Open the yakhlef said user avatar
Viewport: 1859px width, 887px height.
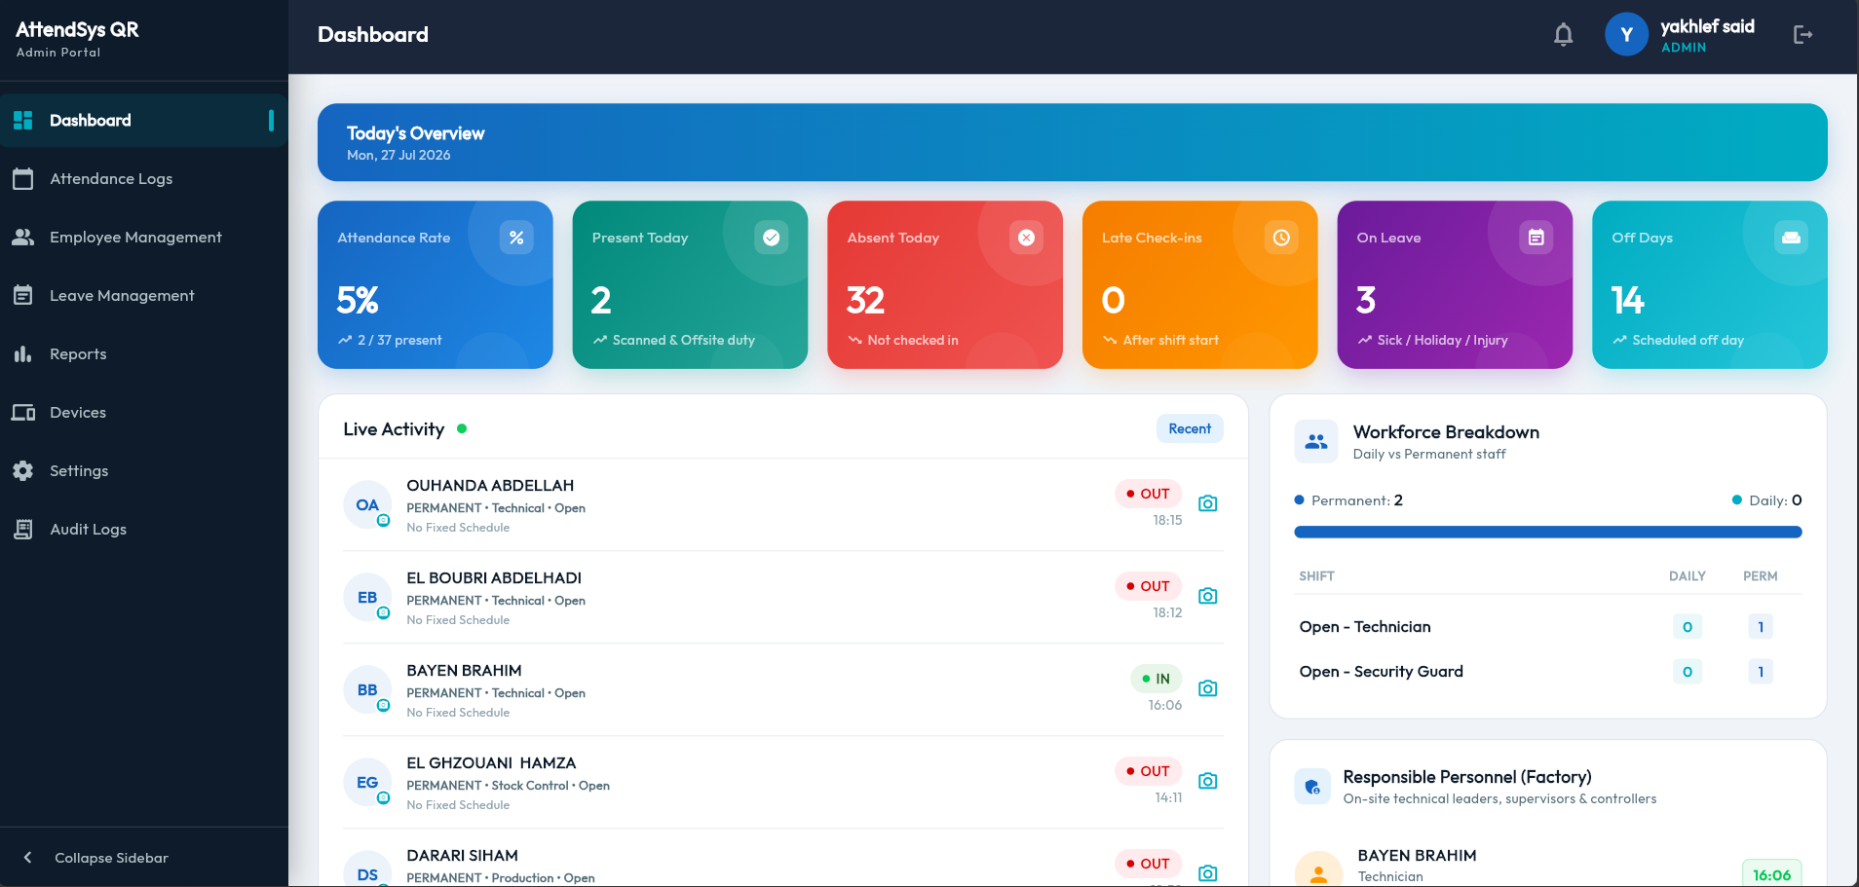coord(1626,35)
